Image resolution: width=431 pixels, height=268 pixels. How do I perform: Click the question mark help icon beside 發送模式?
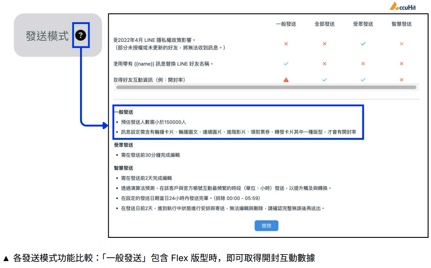pos(81,35)
